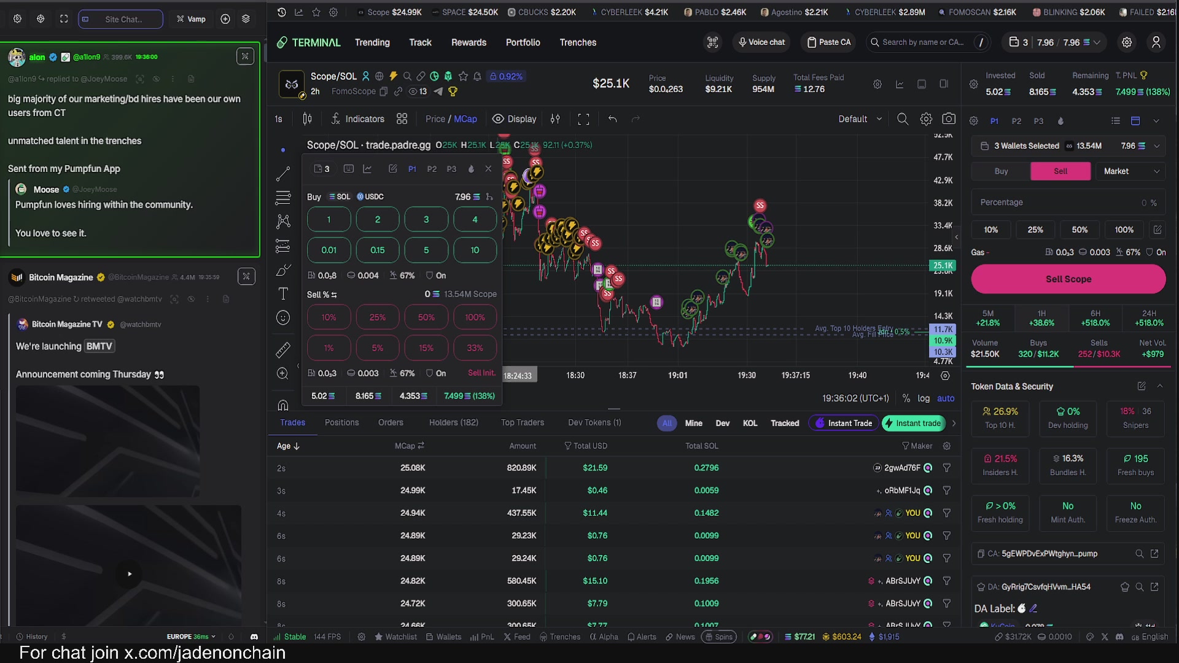Toggle log scale on chart
The image size is (1179, 663).
click(924, 398)
